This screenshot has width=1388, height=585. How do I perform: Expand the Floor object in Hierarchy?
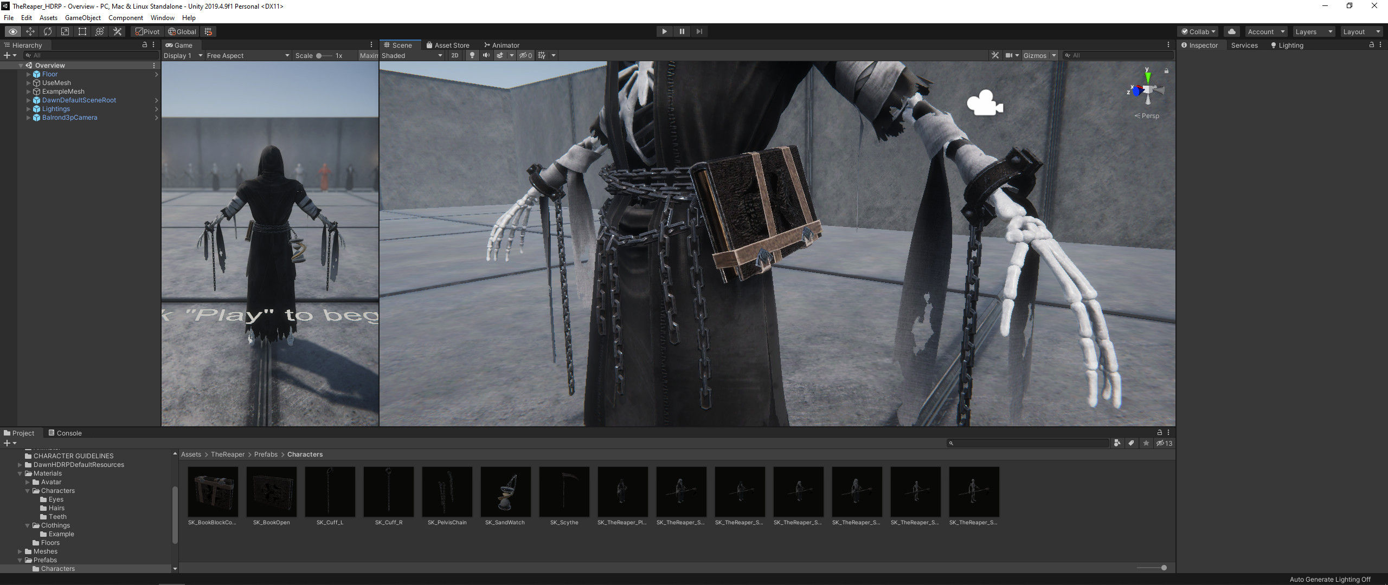pos(28,74)
